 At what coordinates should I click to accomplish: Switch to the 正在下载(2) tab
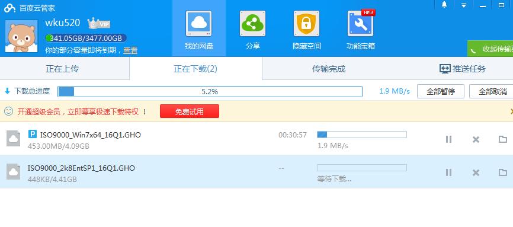click(195, 69)
